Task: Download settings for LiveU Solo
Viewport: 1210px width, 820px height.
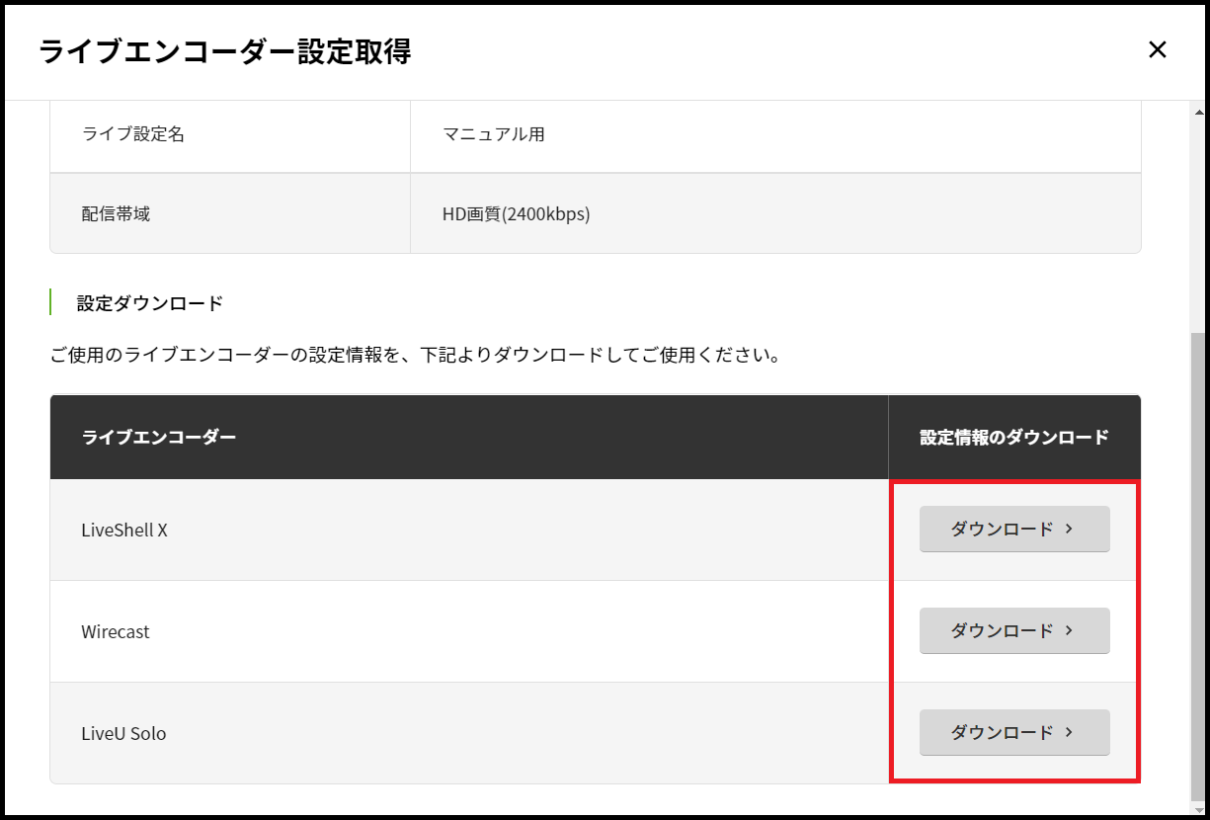Action: point(1013,733)
